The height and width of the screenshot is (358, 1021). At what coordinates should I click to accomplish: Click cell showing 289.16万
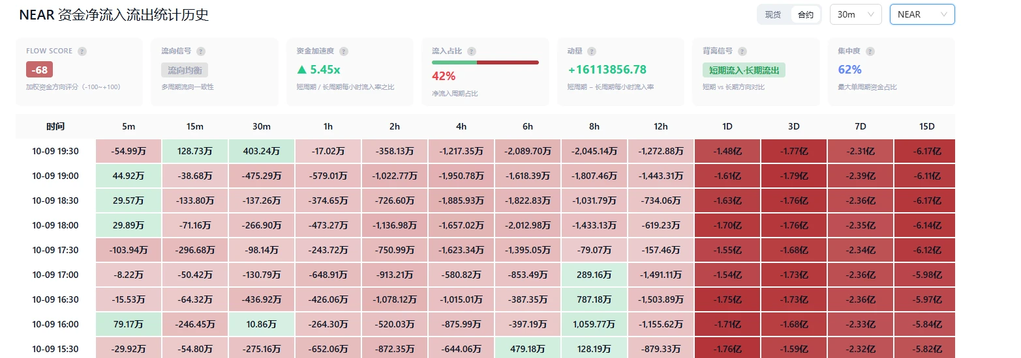point(594,275)
